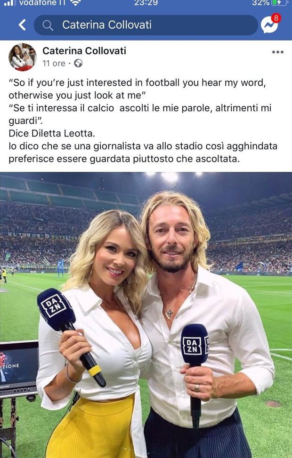
Task: Tap the English quote line of the post
Action: click(137, 89)
